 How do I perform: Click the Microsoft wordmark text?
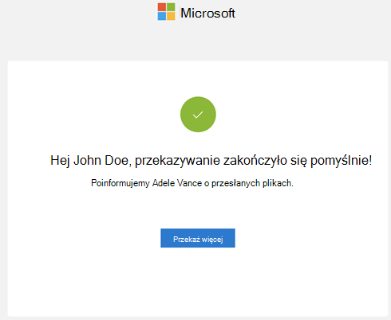[x=207, y=13]
